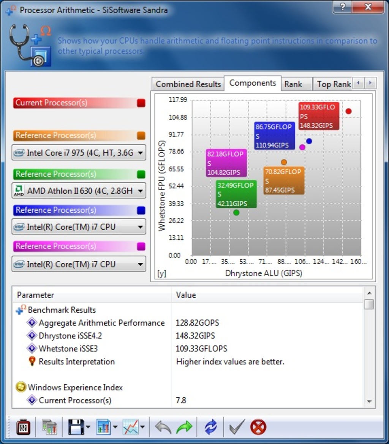
Task: Click the orange Reference Processor color swatch
Action: pyautogui.click(x=141, y=136)
